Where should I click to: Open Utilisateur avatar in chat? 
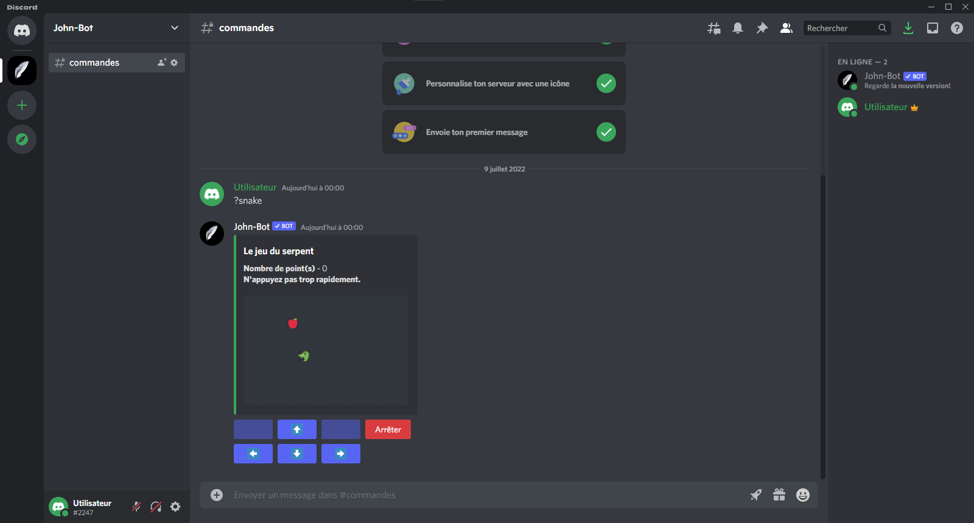pyautogui.click(x=212, y=194)
